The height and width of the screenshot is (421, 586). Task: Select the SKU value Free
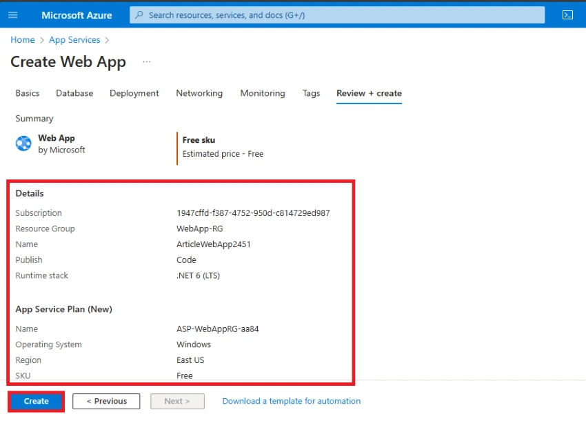tap(185, 375)
